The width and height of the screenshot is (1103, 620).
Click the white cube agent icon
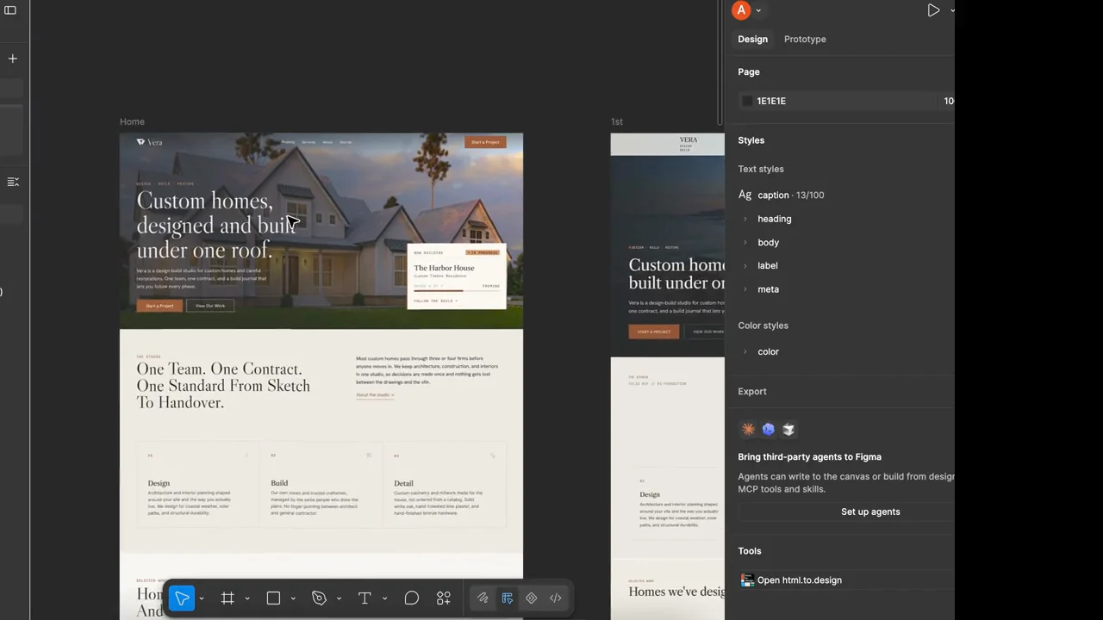coord(788,429)
